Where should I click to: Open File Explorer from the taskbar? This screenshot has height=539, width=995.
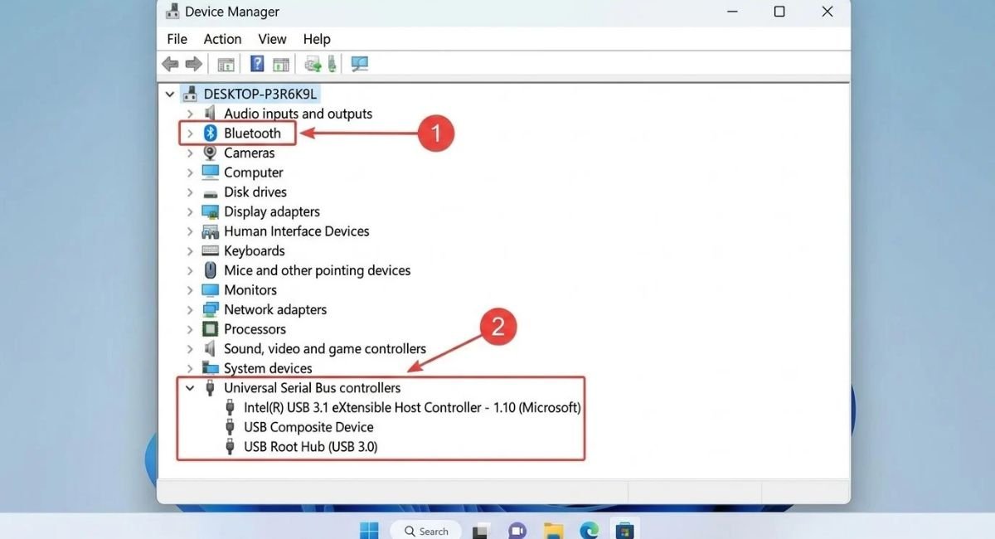pyautogui.click(x=554, y=531)
